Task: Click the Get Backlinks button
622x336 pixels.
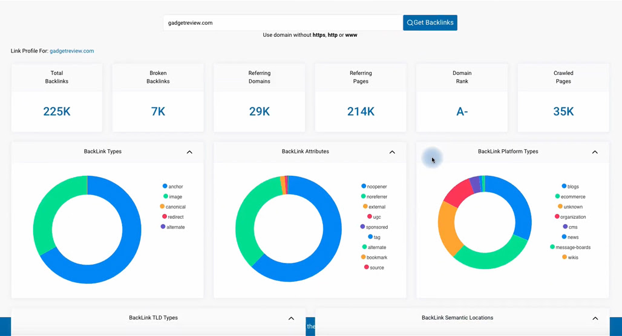Action: (430, 22)
